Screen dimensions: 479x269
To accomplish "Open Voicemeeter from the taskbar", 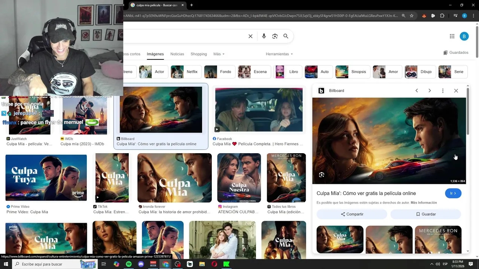I will [153, 264].
